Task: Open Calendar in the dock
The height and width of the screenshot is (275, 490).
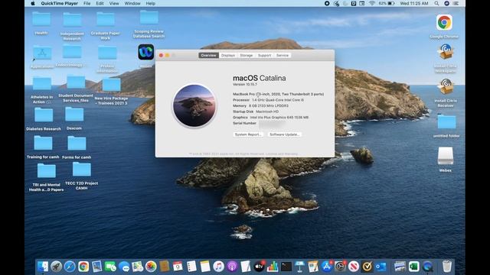Action: (178, 267)
